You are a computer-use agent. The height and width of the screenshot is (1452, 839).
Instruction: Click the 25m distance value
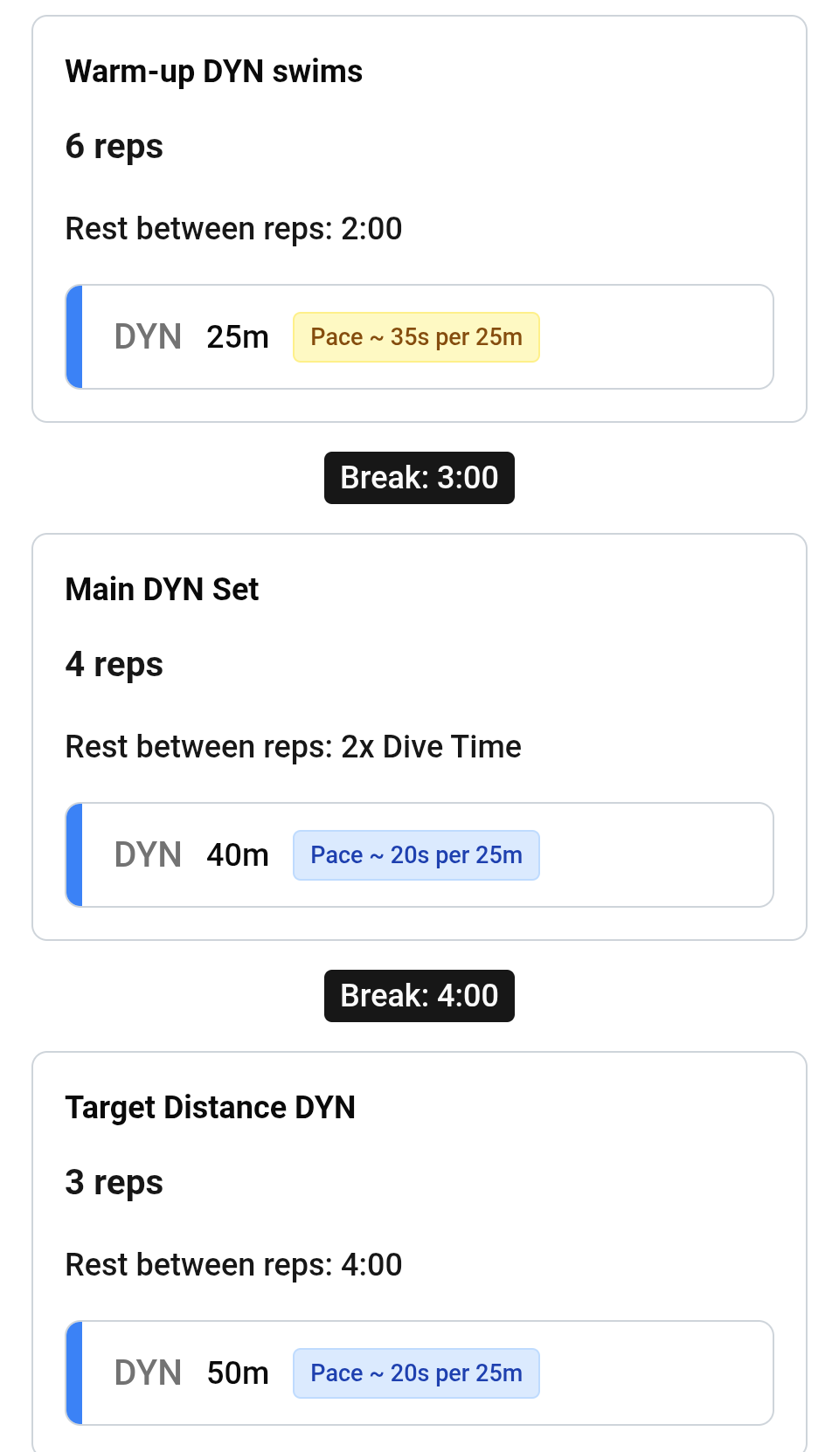point(238,336)
